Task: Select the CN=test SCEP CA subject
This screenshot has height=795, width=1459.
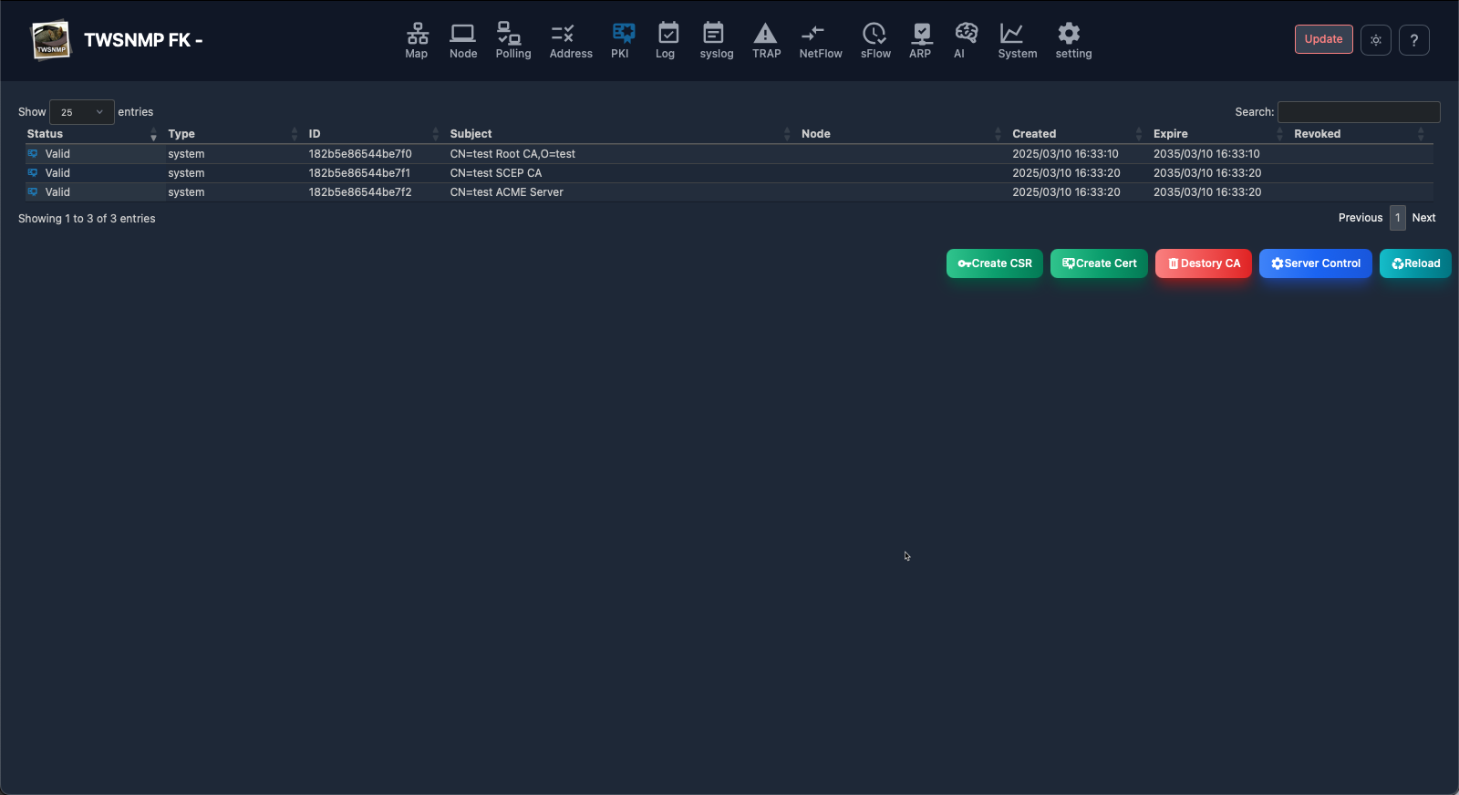Action: [496, 173]
